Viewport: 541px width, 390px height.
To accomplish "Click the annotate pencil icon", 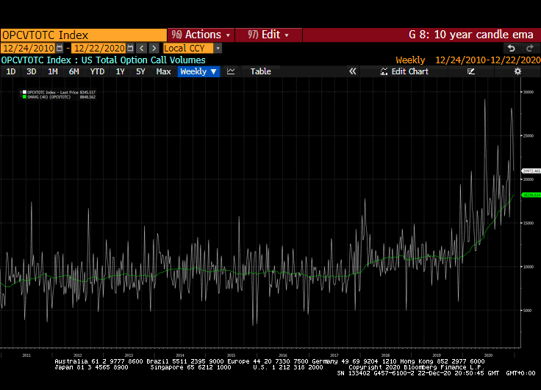I will (471, 71).
